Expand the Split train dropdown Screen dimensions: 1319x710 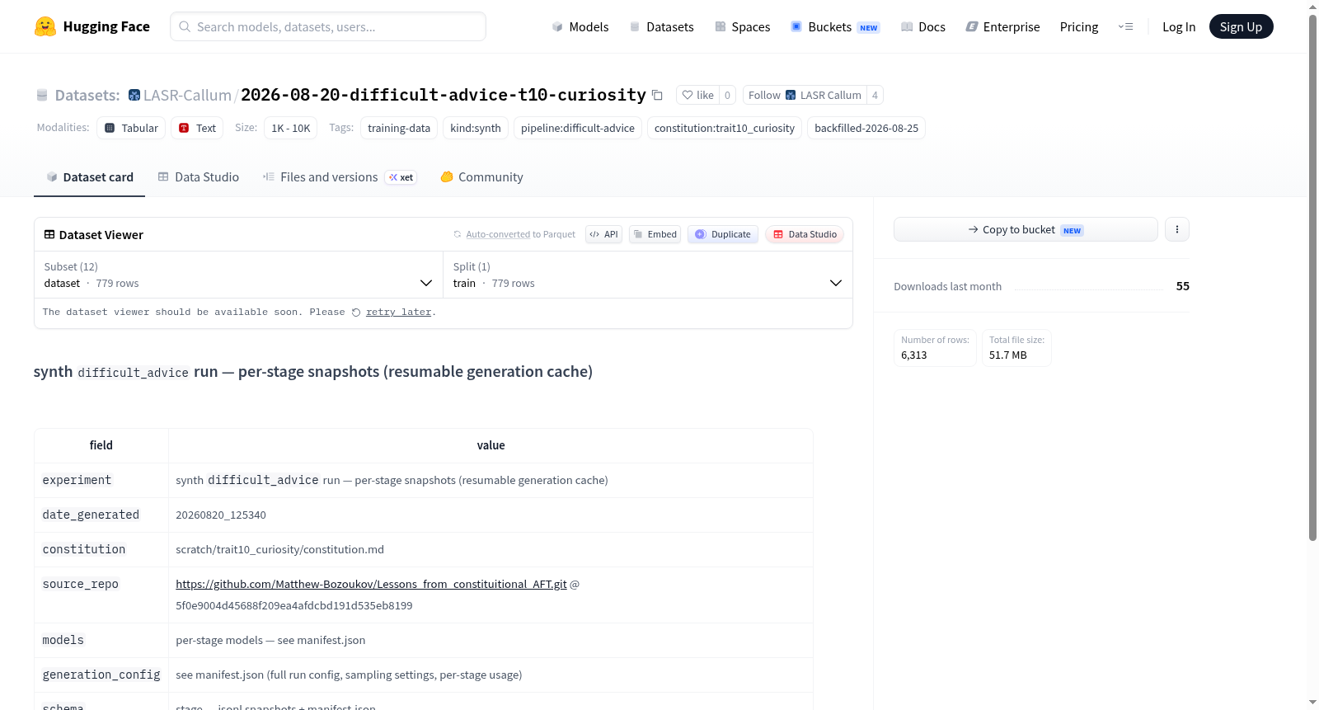(647, 275)
